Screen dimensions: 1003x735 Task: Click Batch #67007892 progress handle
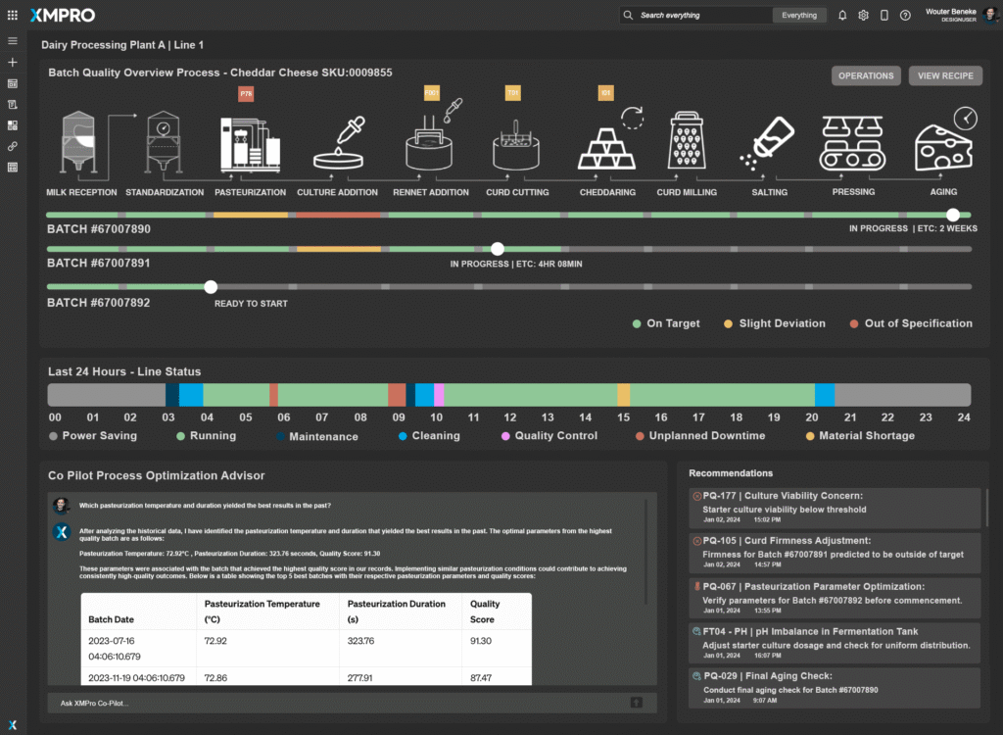click(x=211, y=287)
